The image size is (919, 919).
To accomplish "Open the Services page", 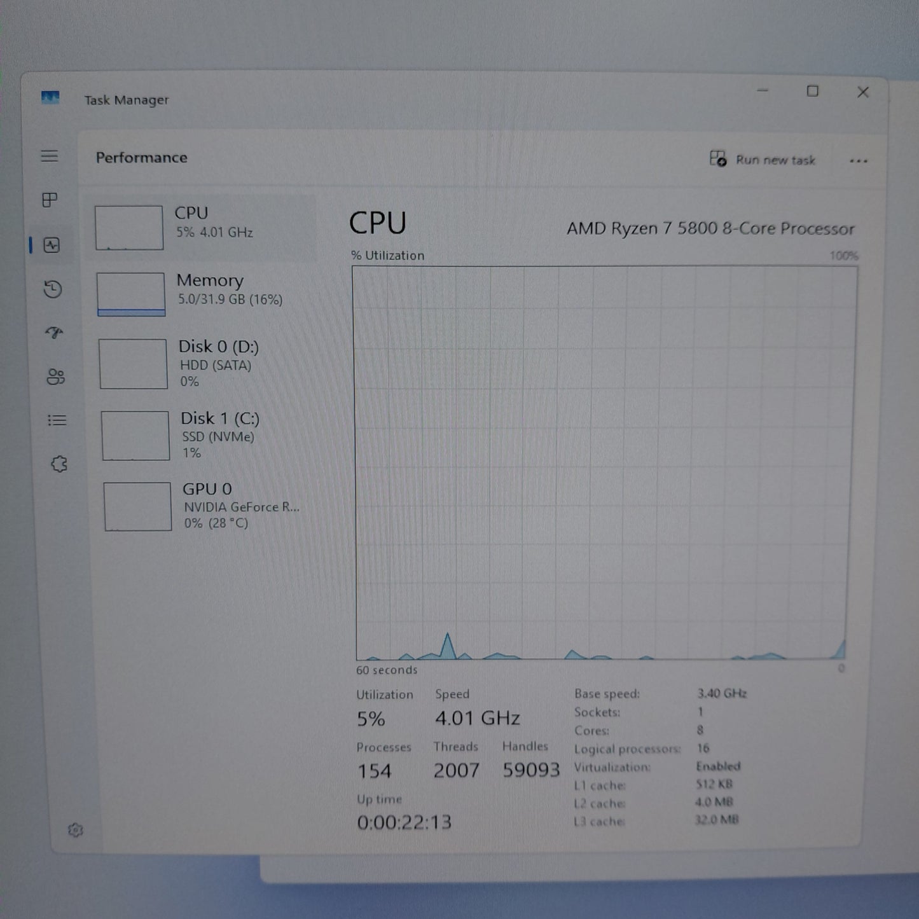I will pos(59,465).
